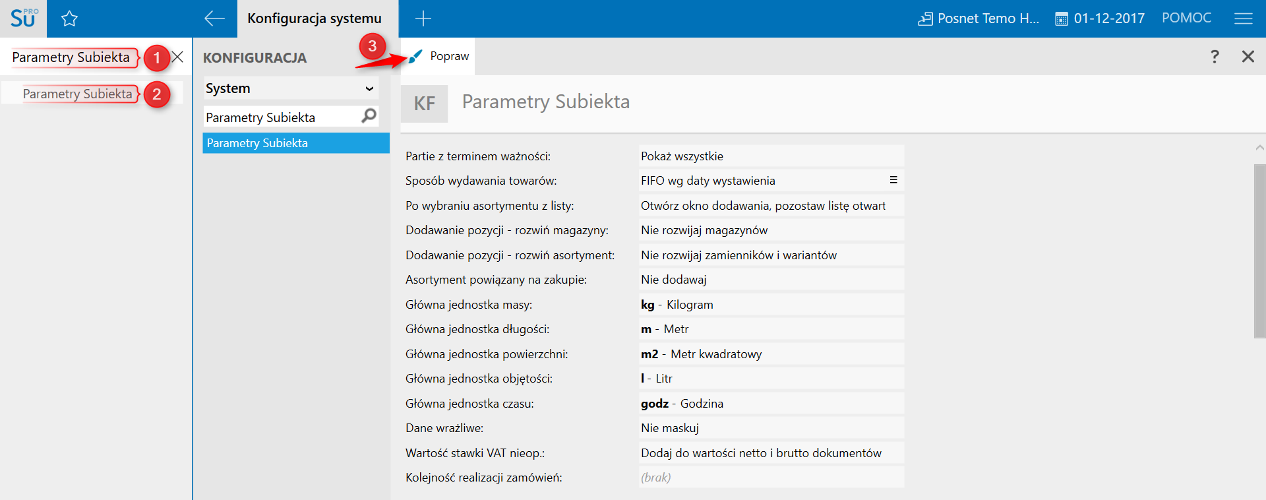Open the calendar date 01-12-2017
Image resolution: width=1266 pixels, height=500 pixels.
tap(1100, 18)
